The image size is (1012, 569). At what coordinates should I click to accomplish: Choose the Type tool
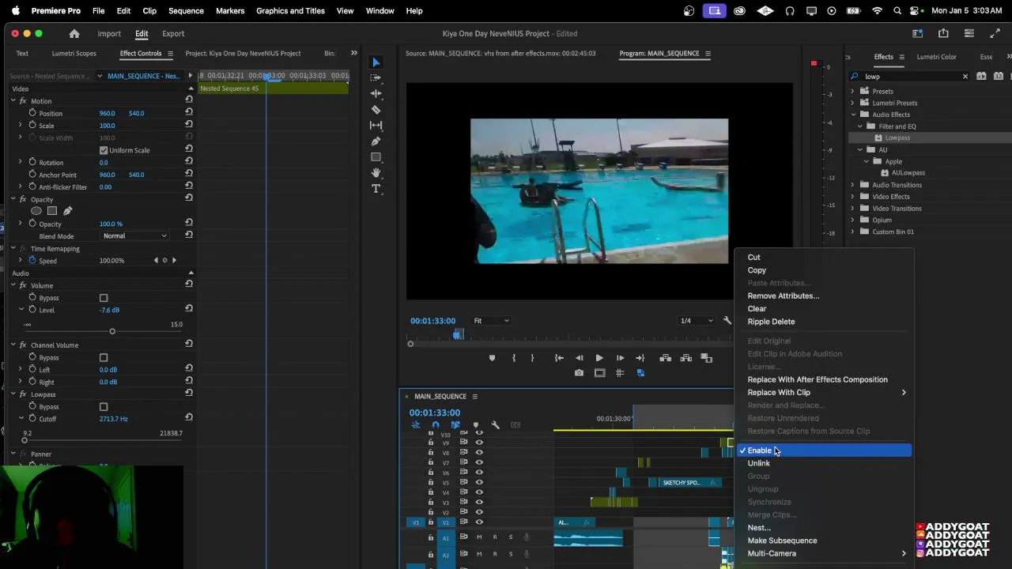376,189
